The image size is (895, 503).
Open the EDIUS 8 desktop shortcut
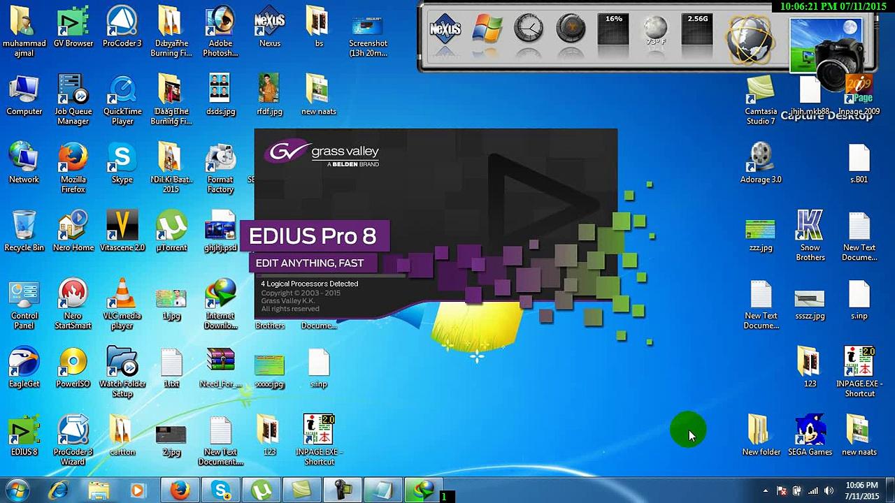coord(24,436)
